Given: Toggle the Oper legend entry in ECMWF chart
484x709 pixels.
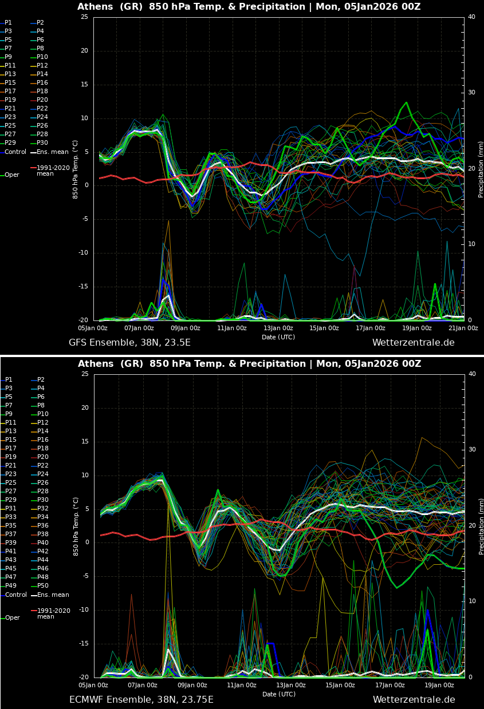Looking at the screenshot, I should tap(12, 618).
